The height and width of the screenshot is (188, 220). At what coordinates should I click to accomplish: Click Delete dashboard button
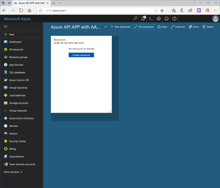pyautogui.click(x=208, y=27)
